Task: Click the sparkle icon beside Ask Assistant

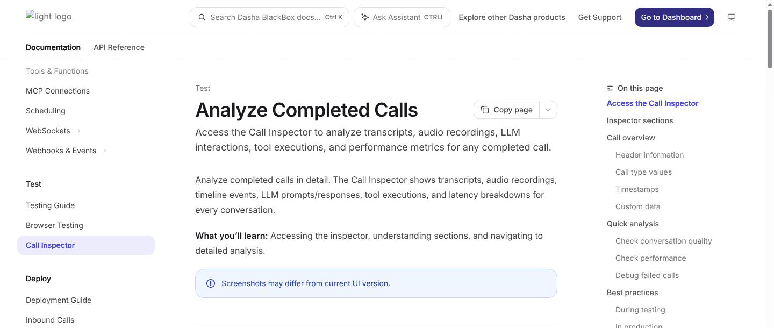Action: click(365, 17)
